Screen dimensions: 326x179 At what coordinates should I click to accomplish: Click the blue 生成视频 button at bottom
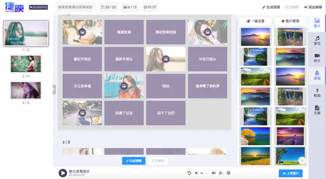tap(134, 161)
